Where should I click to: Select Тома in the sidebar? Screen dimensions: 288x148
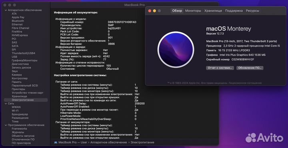pyautogui.click(x=15, y=121)
